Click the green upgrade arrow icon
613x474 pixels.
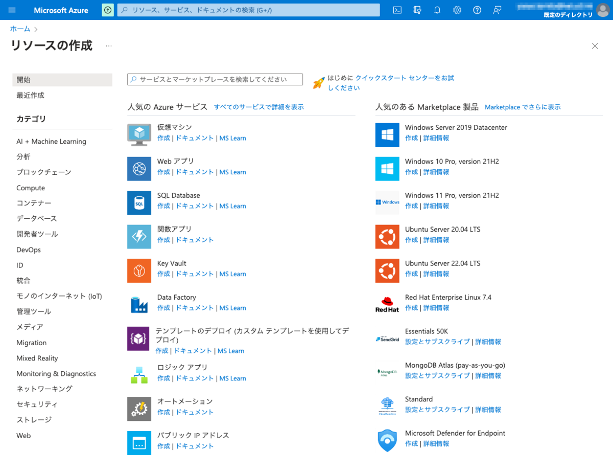pyautogui.click(x=108, y=10)
